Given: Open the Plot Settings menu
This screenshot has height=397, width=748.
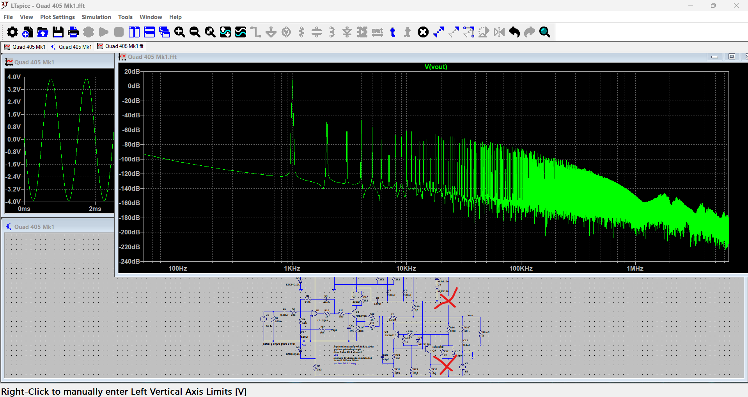Looking at the screenshot, I should tap(57, 17).
